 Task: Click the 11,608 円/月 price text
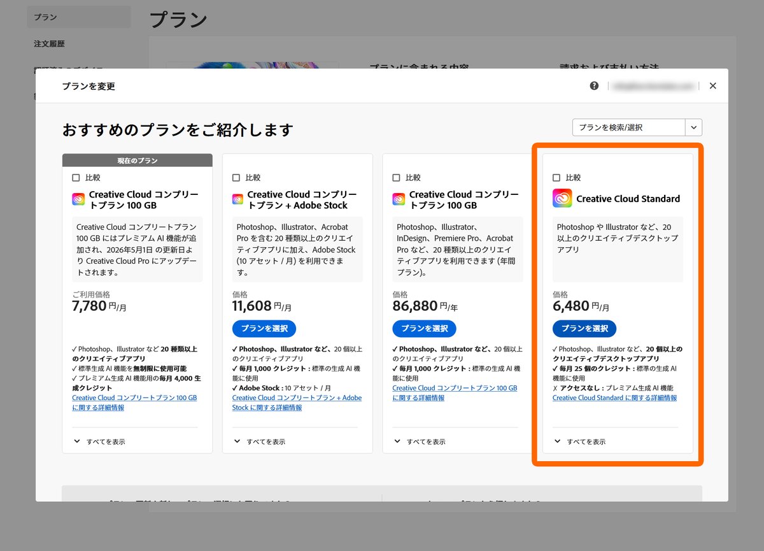coord(262,306)
